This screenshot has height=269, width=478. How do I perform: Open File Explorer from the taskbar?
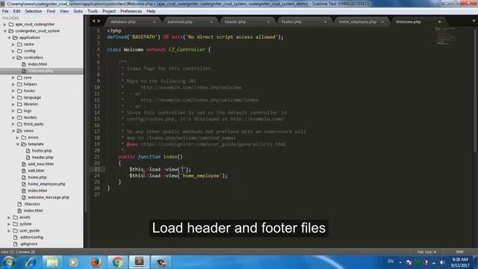pos(52,262)
